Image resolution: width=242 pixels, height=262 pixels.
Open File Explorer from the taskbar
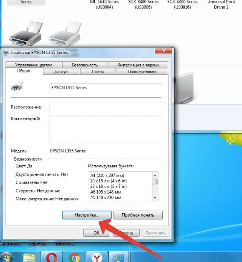[29, 257]
